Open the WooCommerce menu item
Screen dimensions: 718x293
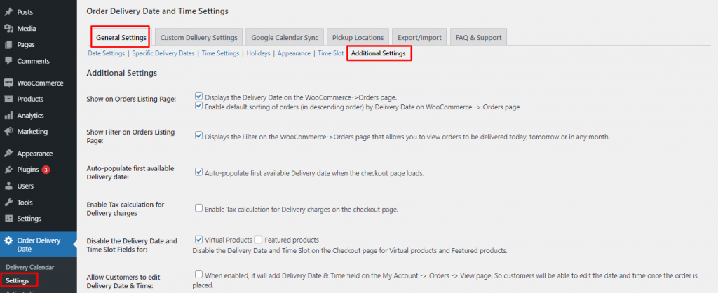click(39, 83)
